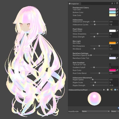Viewport: 119px width, 119px height.
Task: Adjust the Iridescence Strength slider
Action: (x=99, y=22)
